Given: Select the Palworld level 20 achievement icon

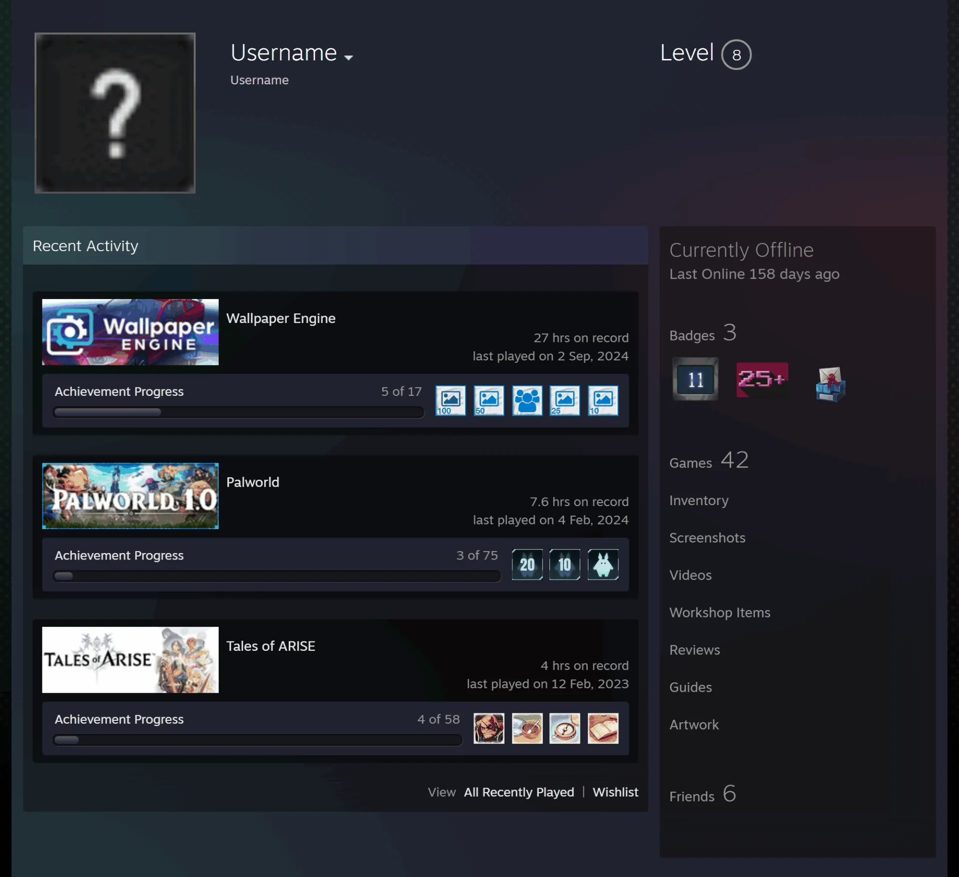Looking at the screenshot, I should pyautogui.click(x=527, y=565).
